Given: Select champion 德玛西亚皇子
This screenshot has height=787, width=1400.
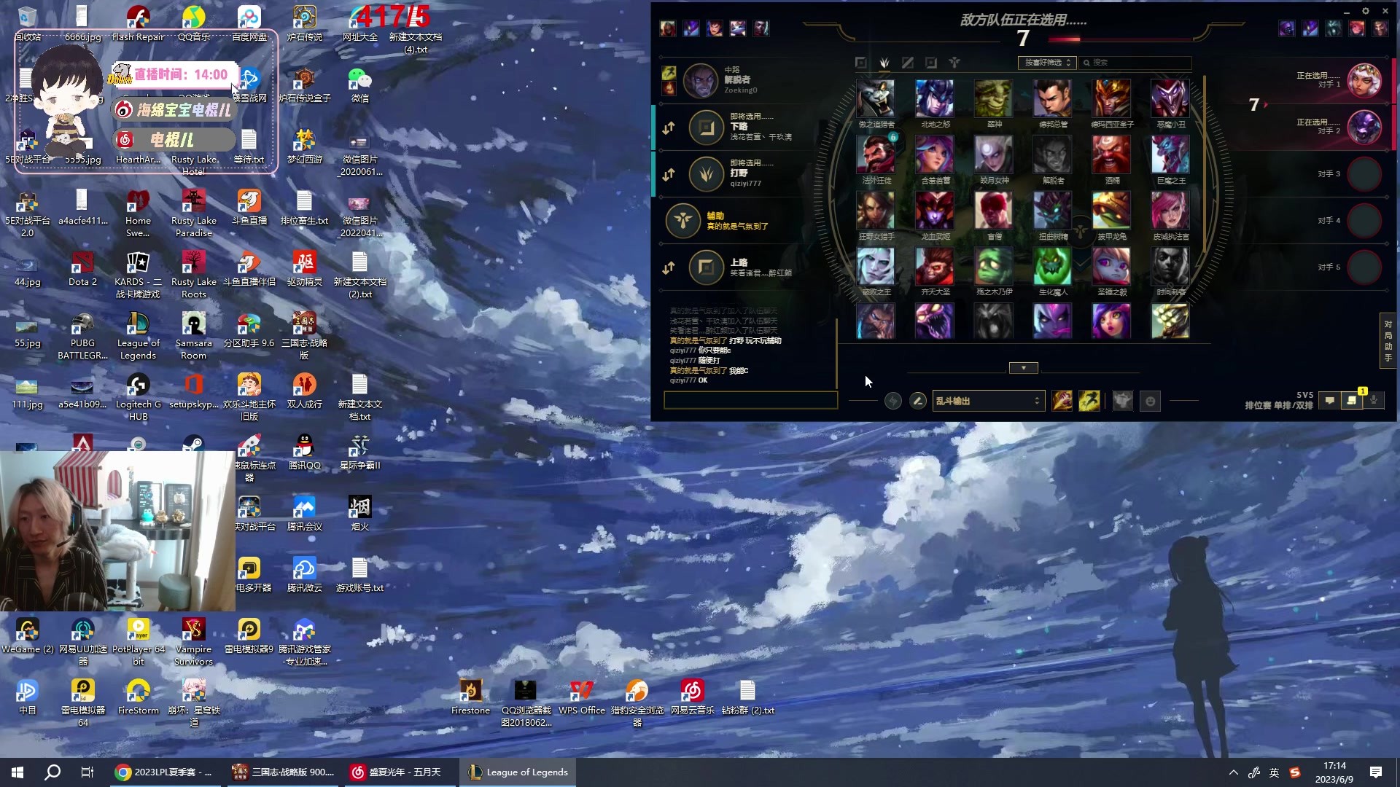Looking at the screenshot, I should pyautogui.click(x=1111, y=98).
